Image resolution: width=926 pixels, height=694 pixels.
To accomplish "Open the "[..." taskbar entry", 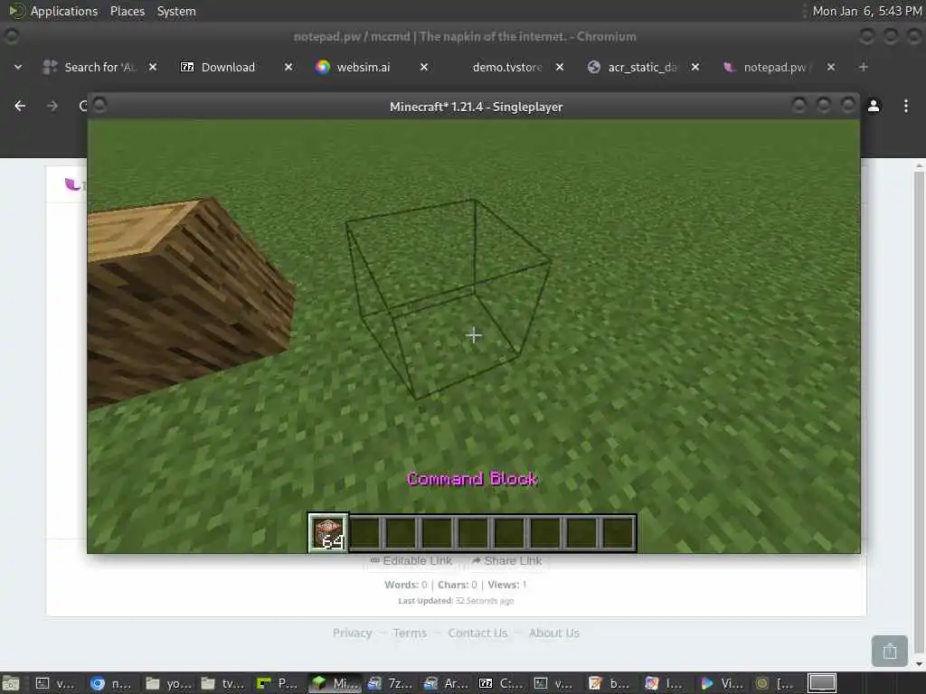I will coord(777,683).
